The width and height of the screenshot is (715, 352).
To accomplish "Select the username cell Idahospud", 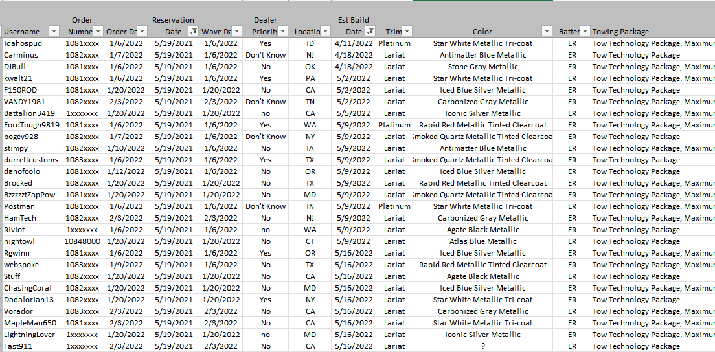I will 23,43.
